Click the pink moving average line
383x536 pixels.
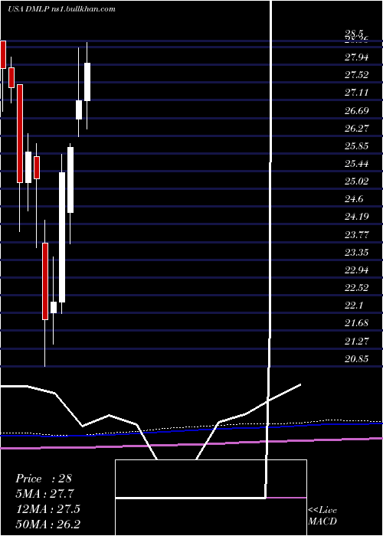(191, 443)
